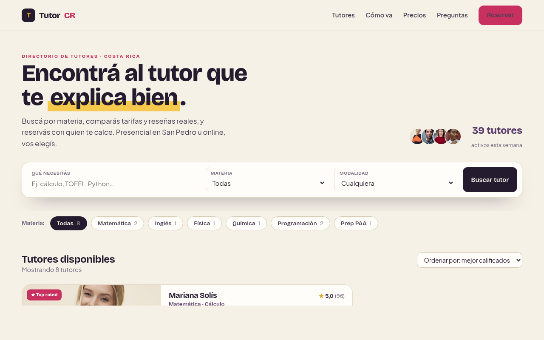Screen dimensions: 544x340
Task: Focus the Qué necesitás search field
Action: [114, 184]
